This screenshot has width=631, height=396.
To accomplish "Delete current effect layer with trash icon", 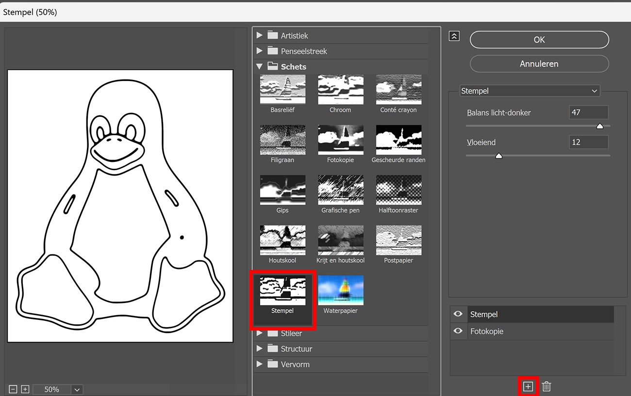I will pyautogui.click(x=546, y=386).
